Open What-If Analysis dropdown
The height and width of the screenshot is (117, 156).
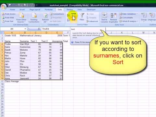click(x=129, y=21)
